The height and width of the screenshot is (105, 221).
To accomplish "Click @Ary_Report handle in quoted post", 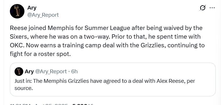I will coord(51,72).
